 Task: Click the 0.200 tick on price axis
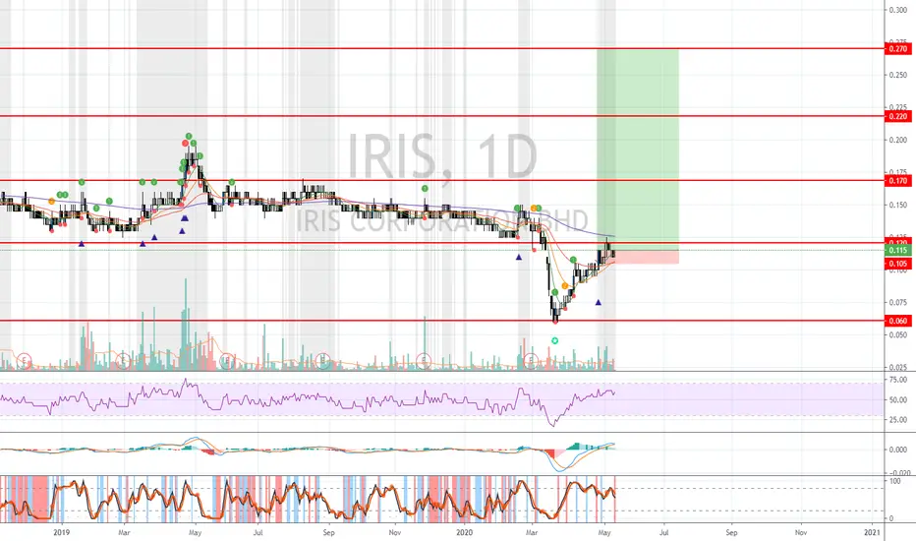click(898, 140)
